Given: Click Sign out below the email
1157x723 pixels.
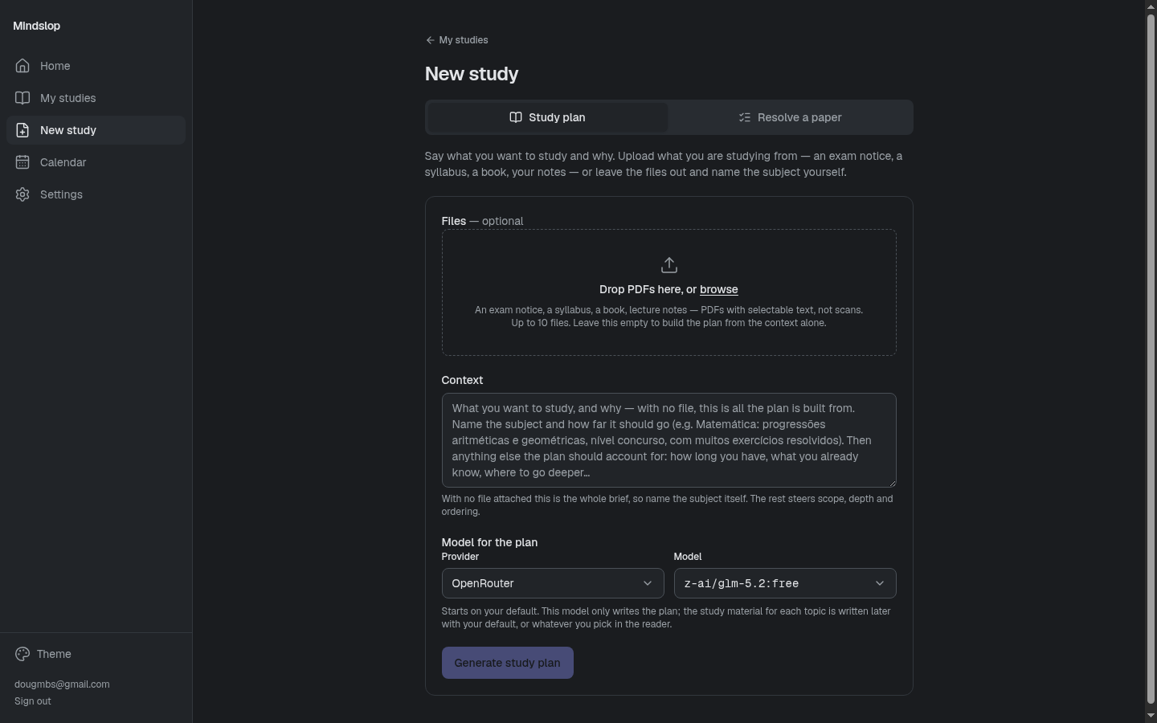Looking at the screenshot, I should [x=33, y=701].
